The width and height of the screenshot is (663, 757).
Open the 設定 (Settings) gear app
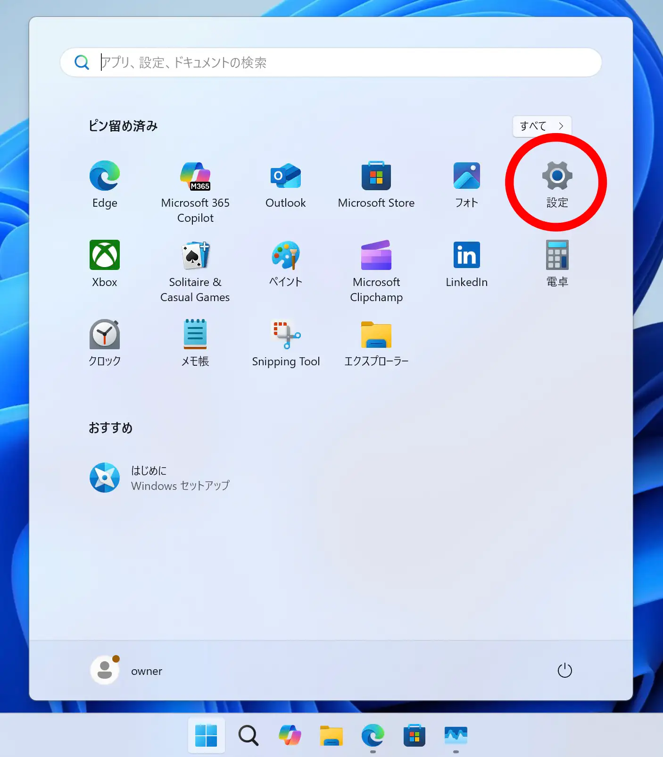click(557, 185)
